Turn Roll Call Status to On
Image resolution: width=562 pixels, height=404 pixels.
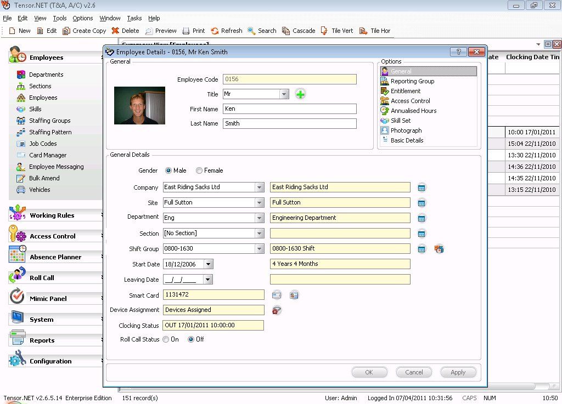(x=166, y=339)
